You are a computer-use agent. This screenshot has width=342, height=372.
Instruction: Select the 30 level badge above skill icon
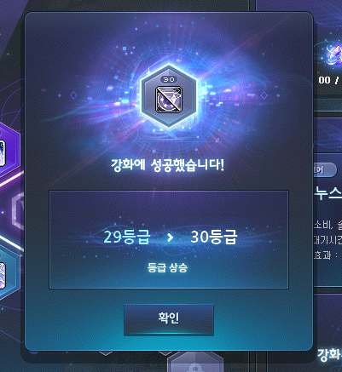(x=169, y=80)
